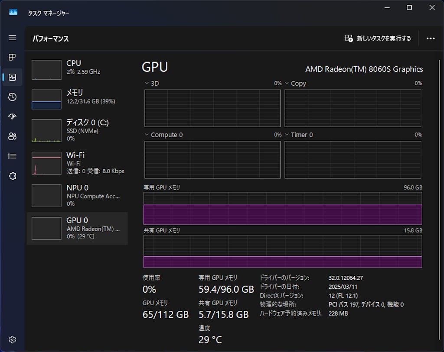Click the 専用 GPU メモリ usage graph

coord(283,208)
